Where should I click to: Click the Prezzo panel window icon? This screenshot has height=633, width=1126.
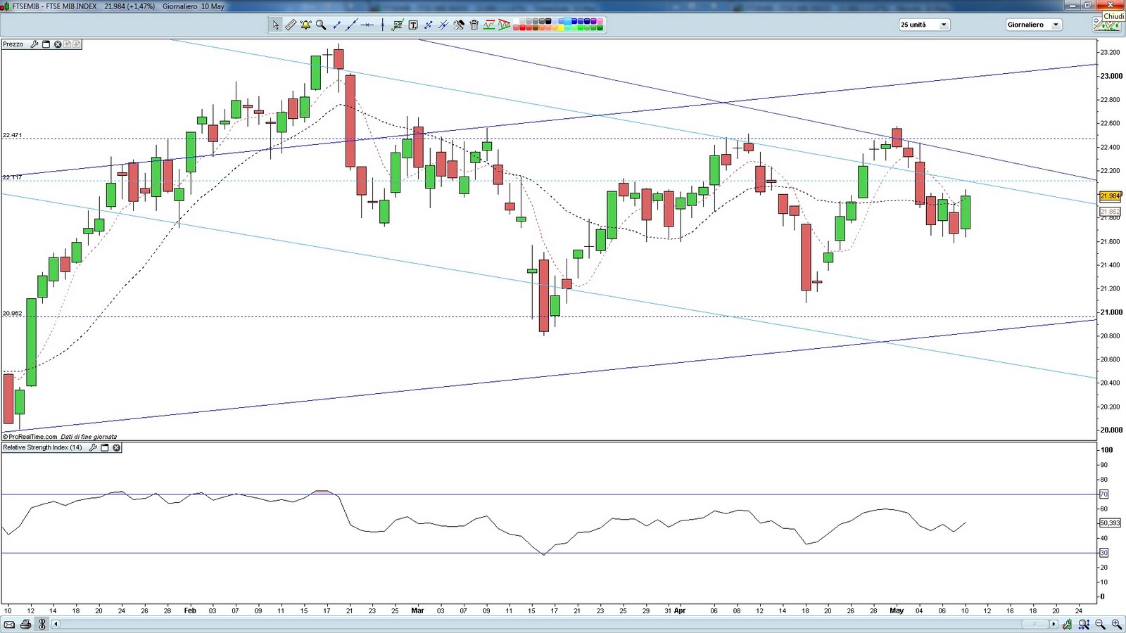(46, 44)
